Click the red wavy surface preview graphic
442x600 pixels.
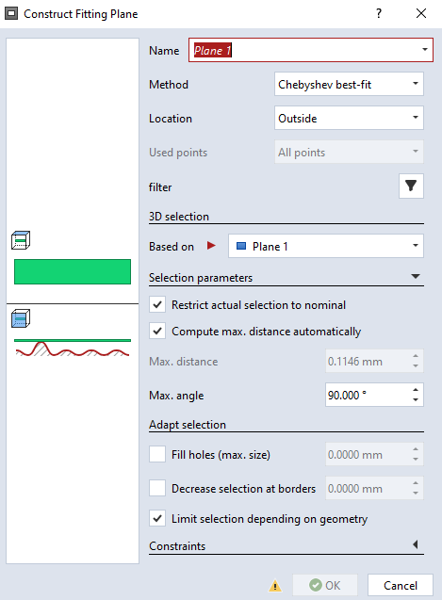73,349
